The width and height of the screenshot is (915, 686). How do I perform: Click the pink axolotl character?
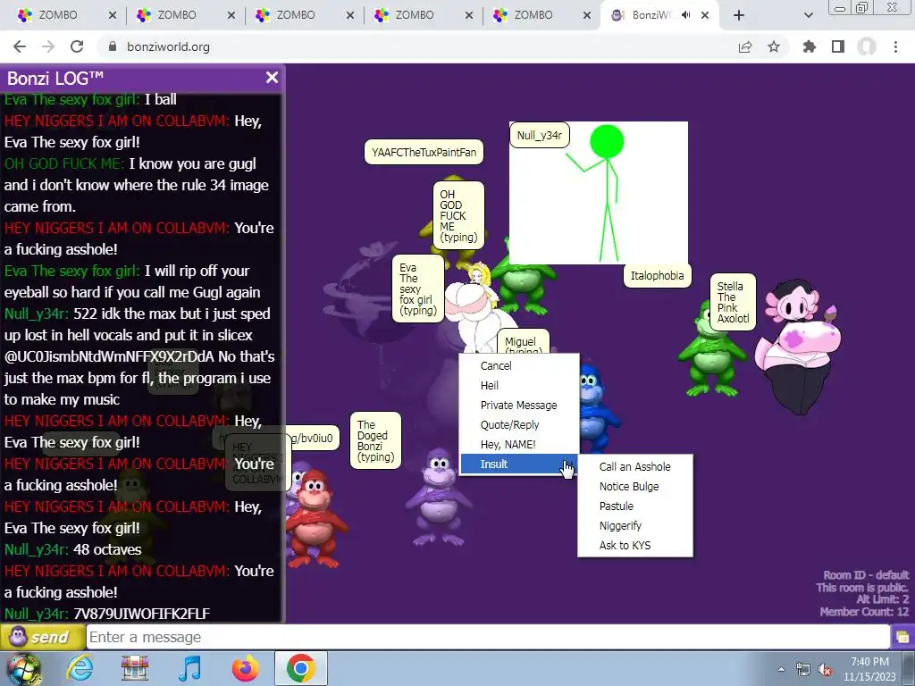(798, 347)
